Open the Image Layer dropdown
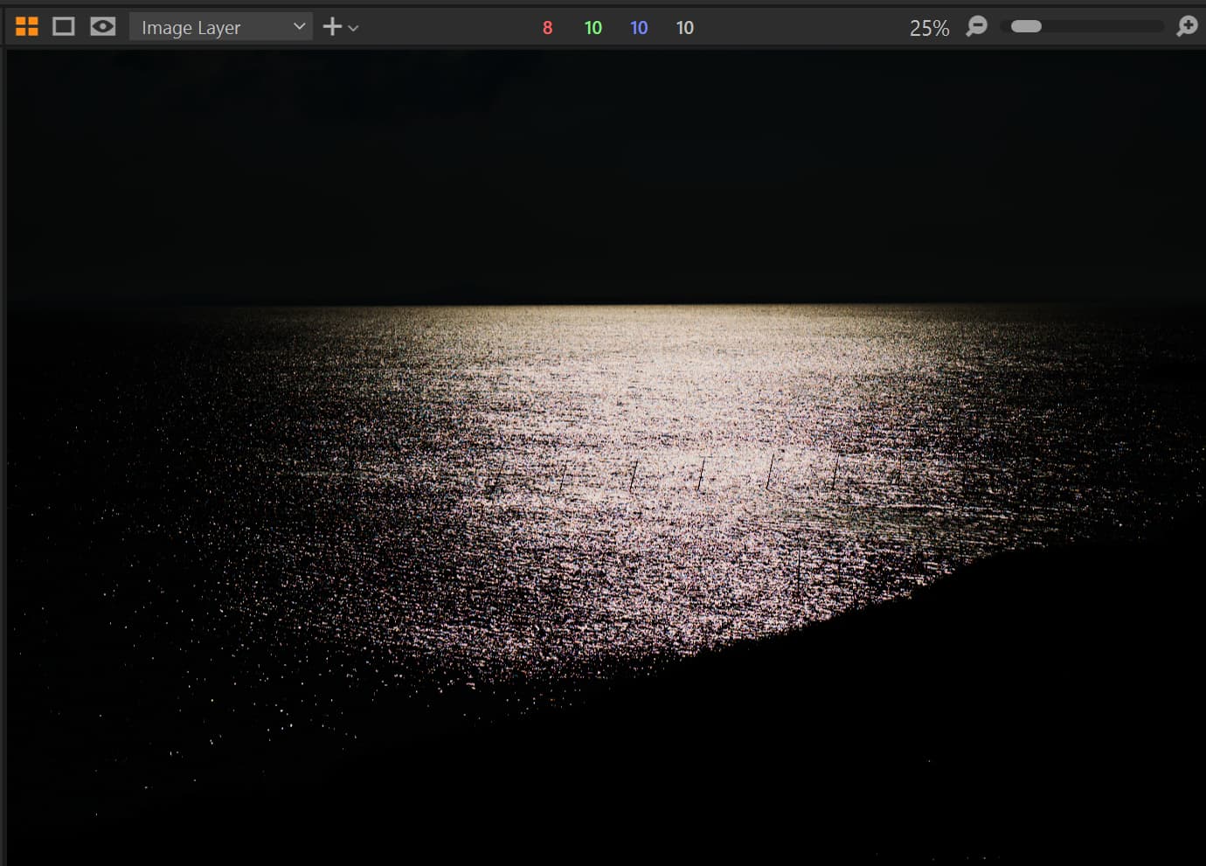 [210, 27]
